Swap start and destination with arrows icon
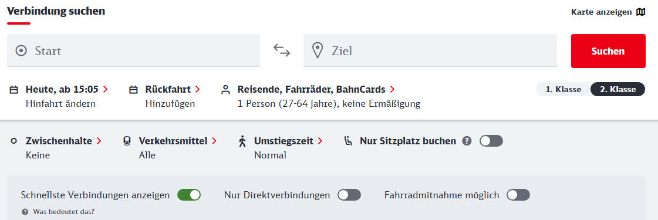The height and width of the screenshot is (220, 658). tap(282, 50)
